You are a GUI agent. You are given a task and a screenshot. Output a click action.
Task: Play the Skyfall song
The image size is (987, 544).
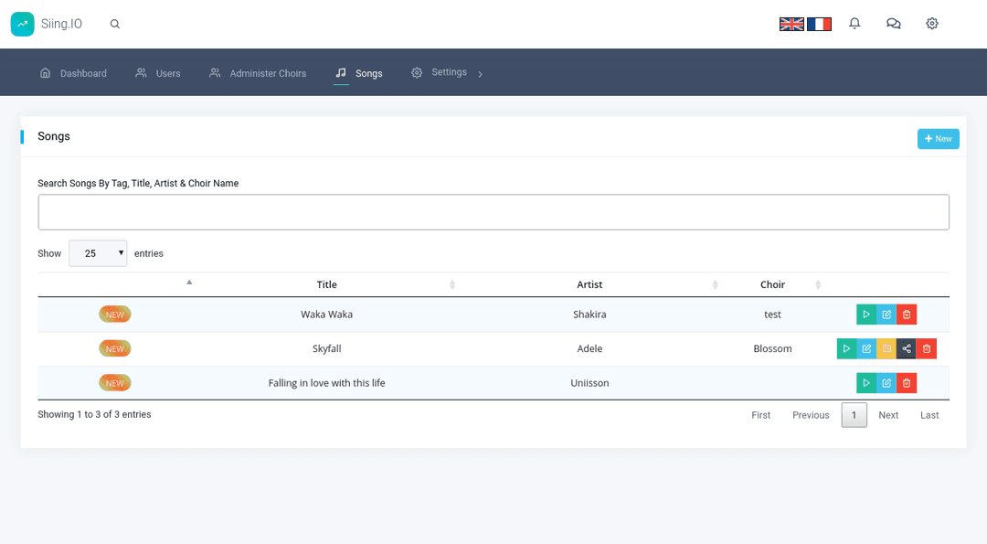(x=846, y=348)
